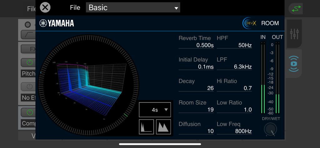
Task: Open the Basic preset file dropdown
Action: 133,8
